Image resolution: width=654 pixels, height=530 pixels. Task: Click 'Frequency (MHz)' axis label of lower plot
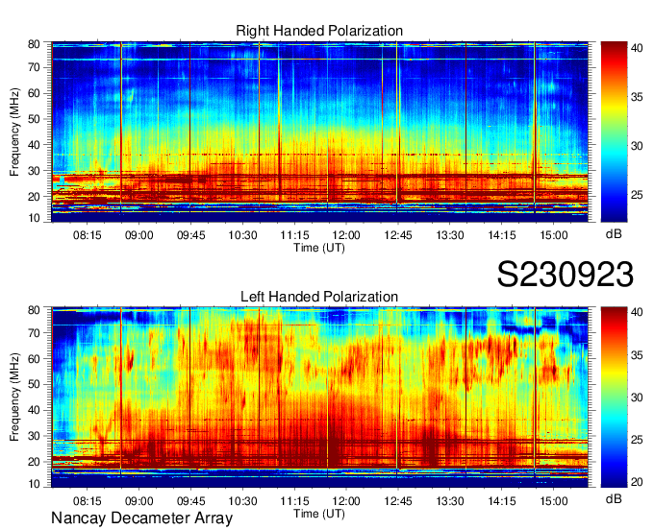pos(14,397)
